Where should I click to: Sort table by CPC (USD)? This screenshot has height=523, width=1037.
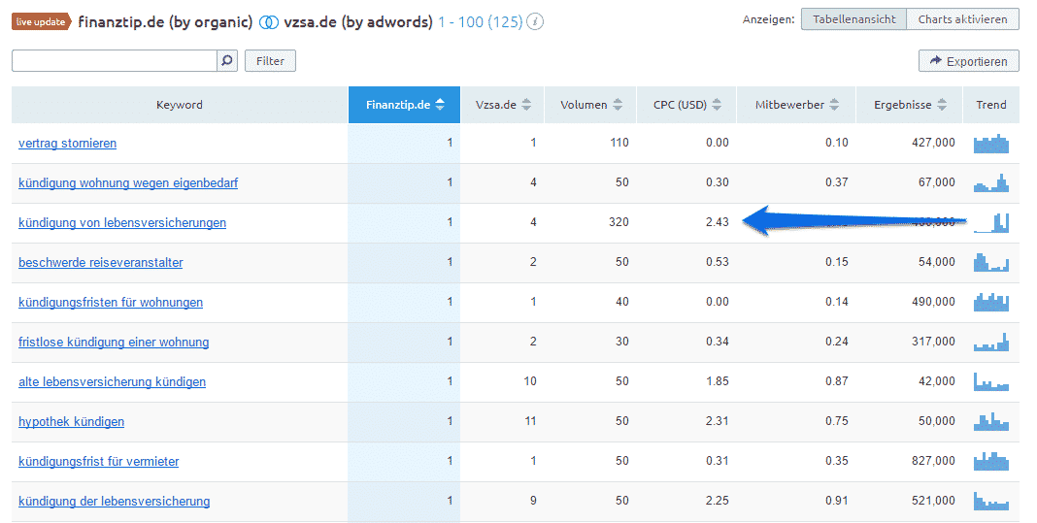686,105
